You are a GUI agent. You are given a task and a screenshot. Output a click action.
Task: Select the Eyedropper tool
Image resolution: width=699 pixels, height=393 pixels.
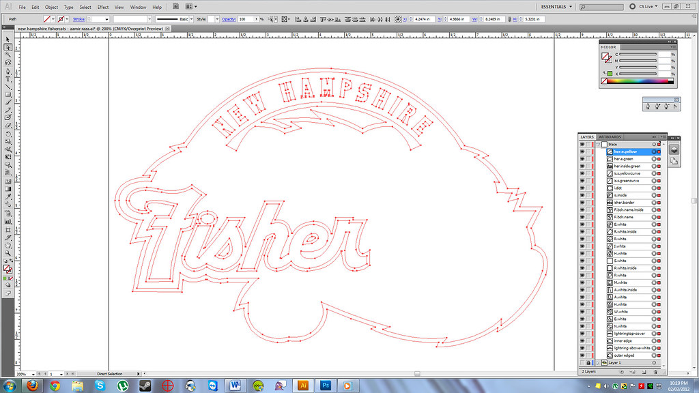coord(8,196)
